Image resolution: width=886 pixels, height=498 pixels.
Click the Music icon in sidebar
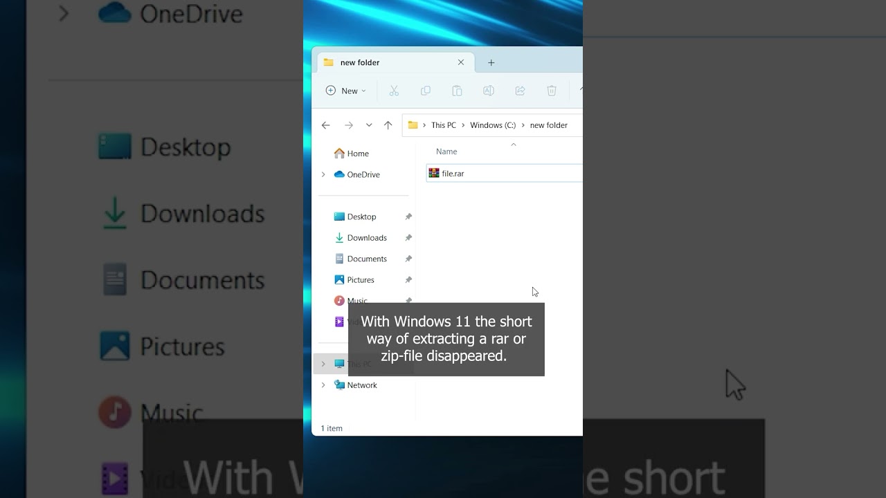point(339,301)
